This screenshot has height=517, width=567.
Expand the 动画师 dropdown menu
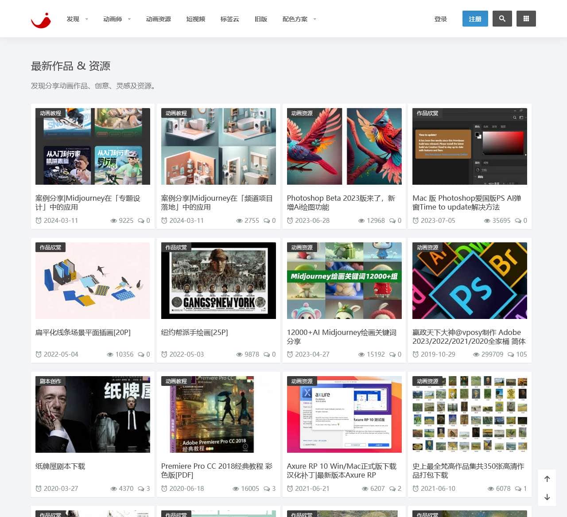[117, 19]
